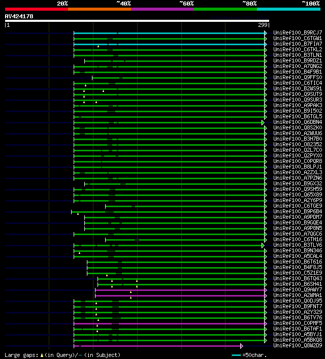
Task: Open the UniRef100_A2WUU6 hit
Action: click(298, 133)
